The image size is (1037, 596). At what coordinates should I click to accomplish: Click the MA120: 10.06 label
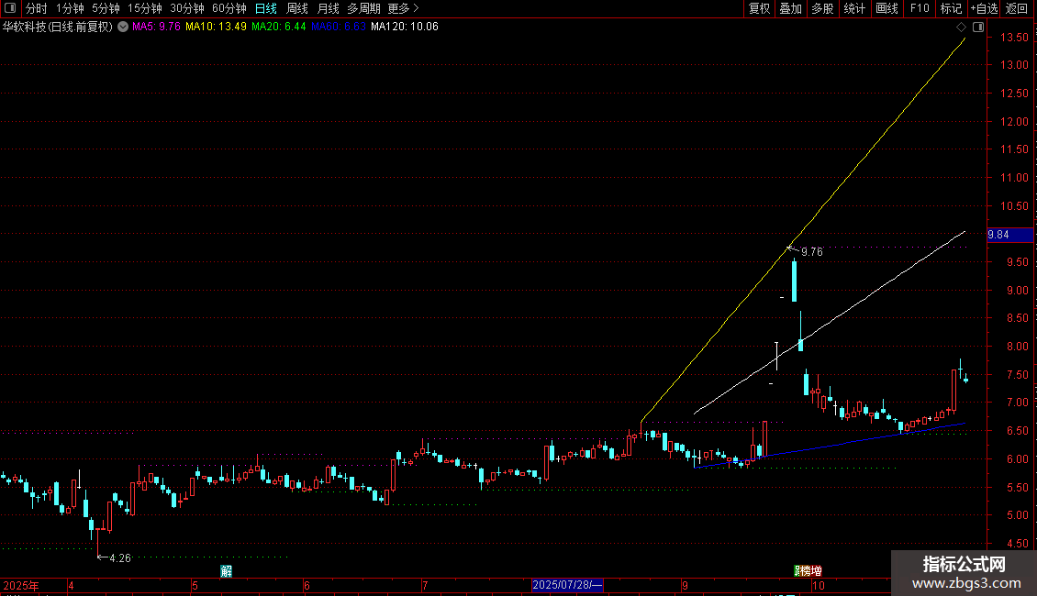[405, 27]
